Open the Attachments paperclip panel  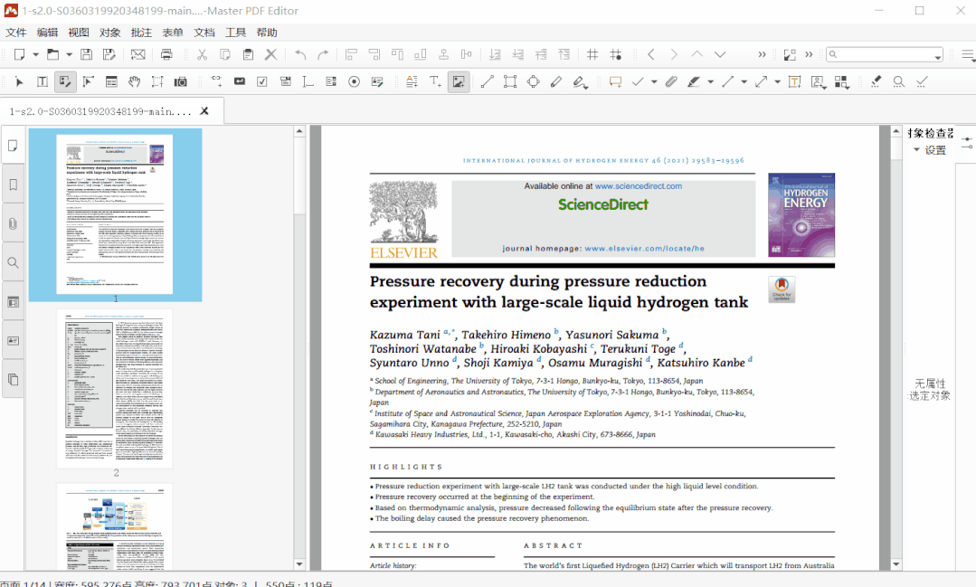(x=14, y=223)
